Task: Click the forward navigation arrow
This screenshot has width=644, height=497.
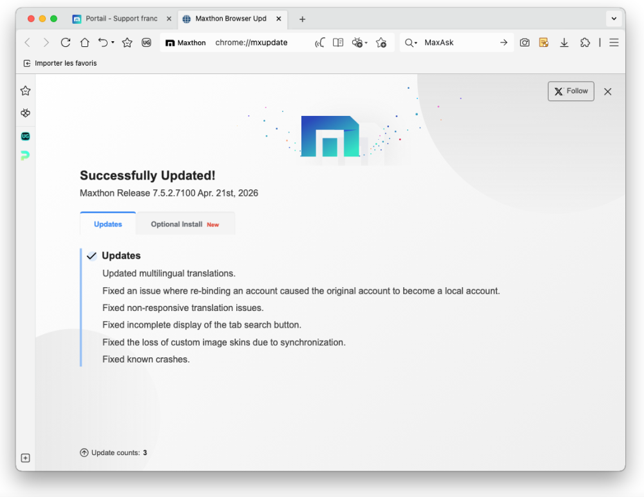Action: [46, 42]
